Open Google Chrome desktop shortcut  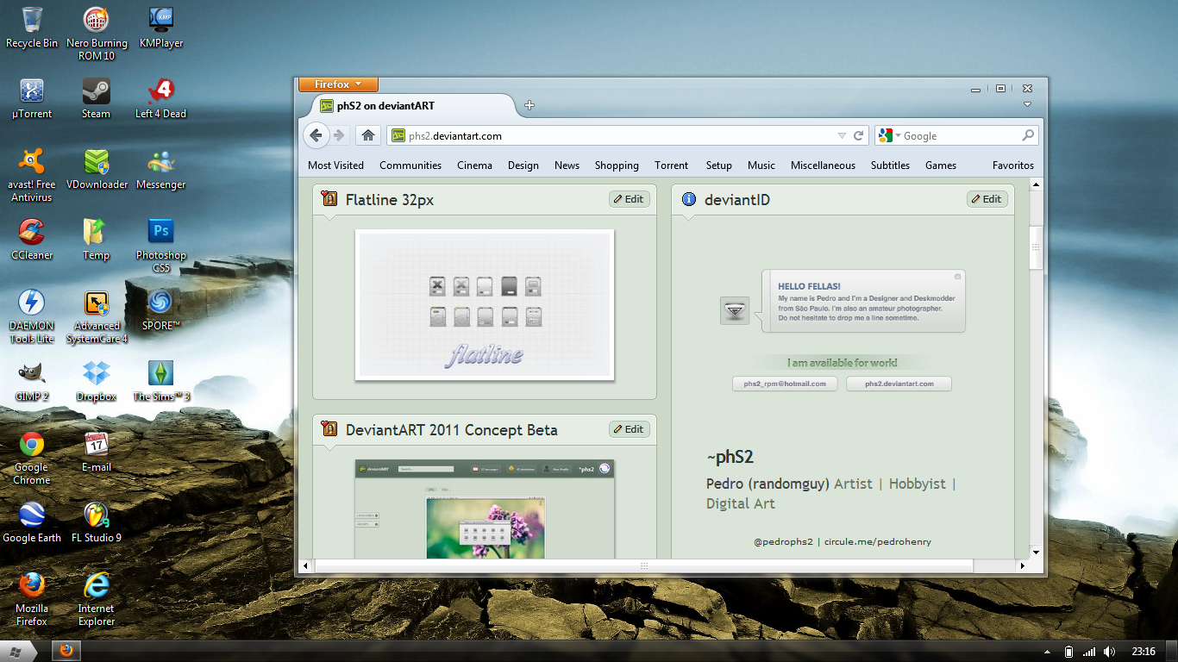32,458
